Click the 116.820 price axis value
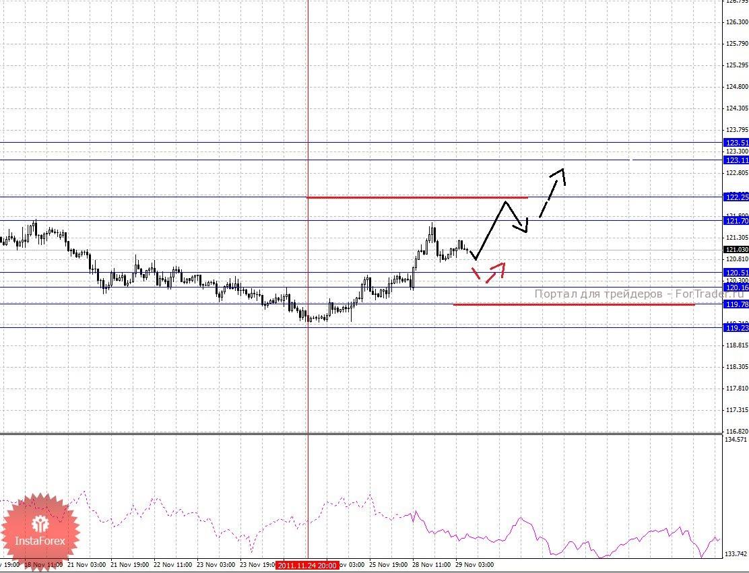This screenshot has height=573, width=749. tap(737, 432)
